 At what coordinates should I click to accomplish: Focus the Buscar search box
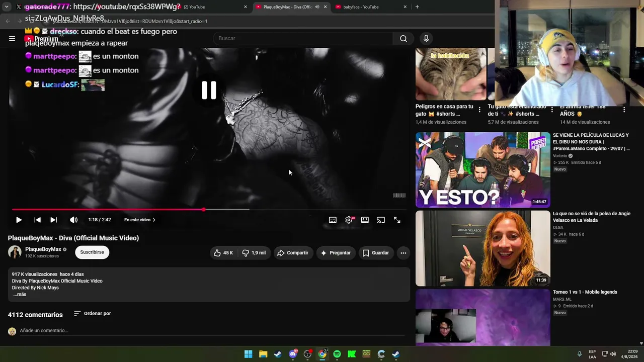(x=303, y=38)
